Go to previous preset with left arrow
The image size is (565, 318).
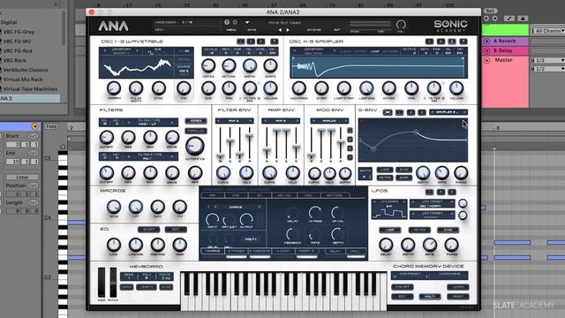click(x=281, y=30)
